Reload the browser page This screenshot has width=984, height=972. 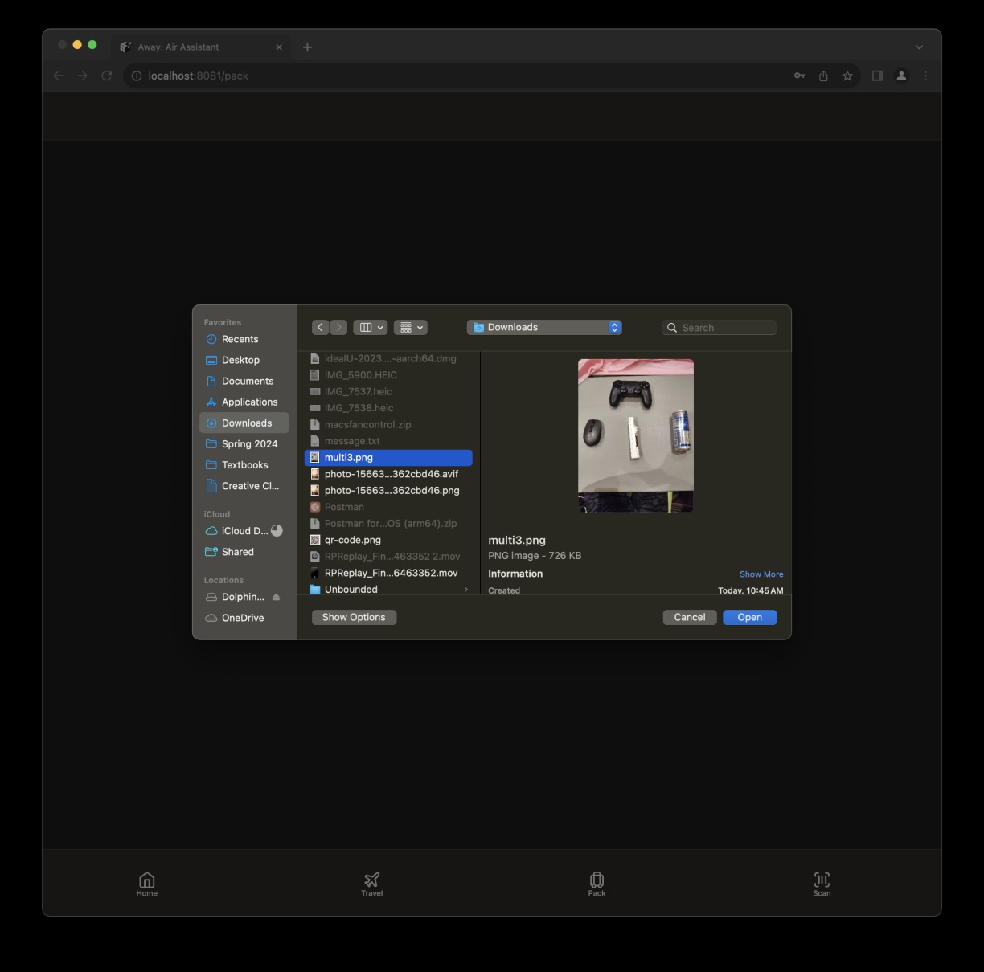tap(106, 76)
